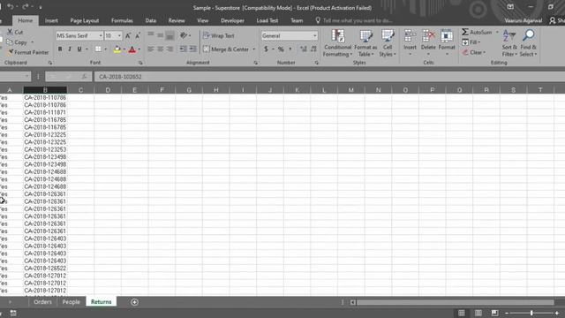The width and height of the screenshot is (565, 318).
Task: Open the Clear menu
Action: point(473,52)
